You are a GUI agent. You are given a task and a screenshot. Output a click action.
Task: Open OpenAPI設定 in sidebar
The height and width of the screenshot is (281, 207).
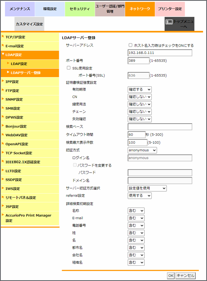(30, 144)
